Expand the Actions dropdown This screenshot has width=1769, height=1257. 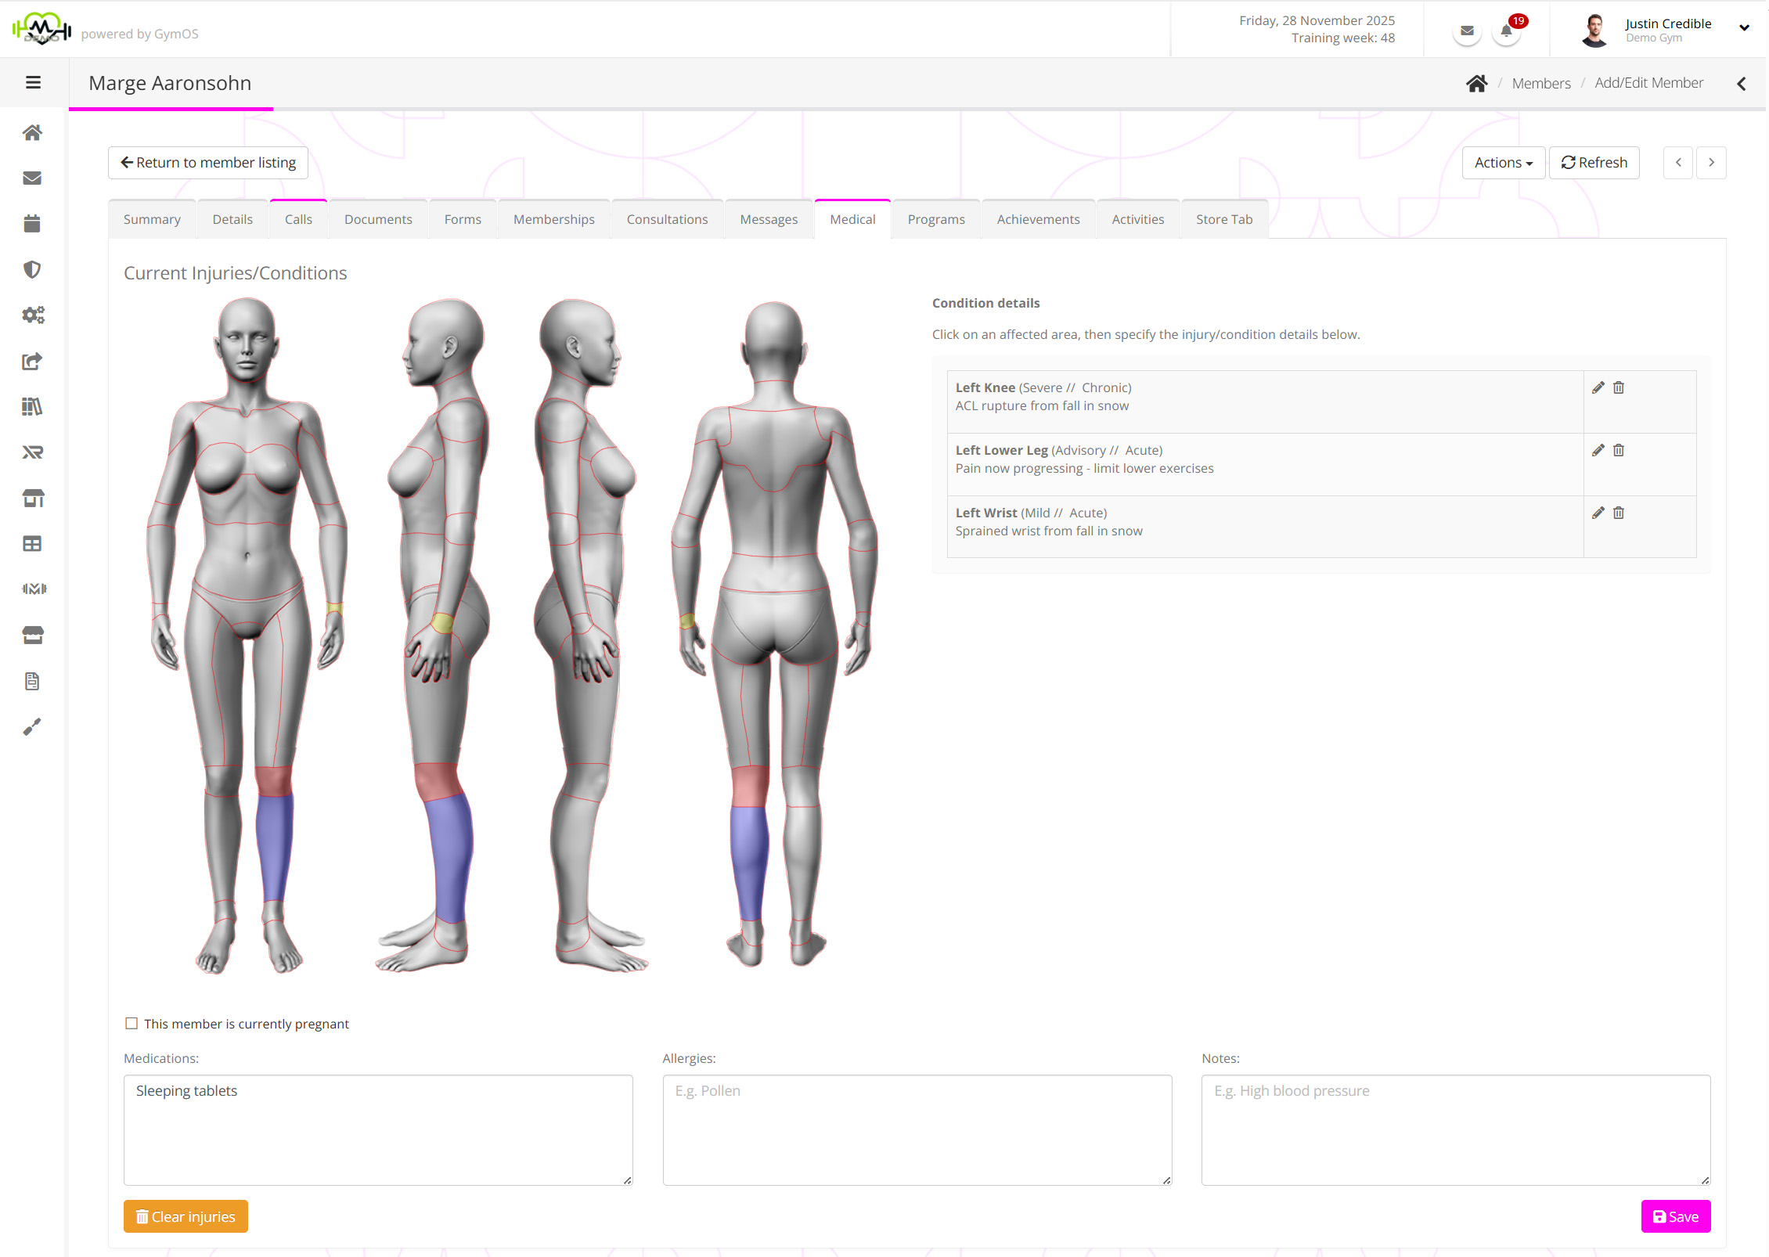click(x=1503, y=163)
